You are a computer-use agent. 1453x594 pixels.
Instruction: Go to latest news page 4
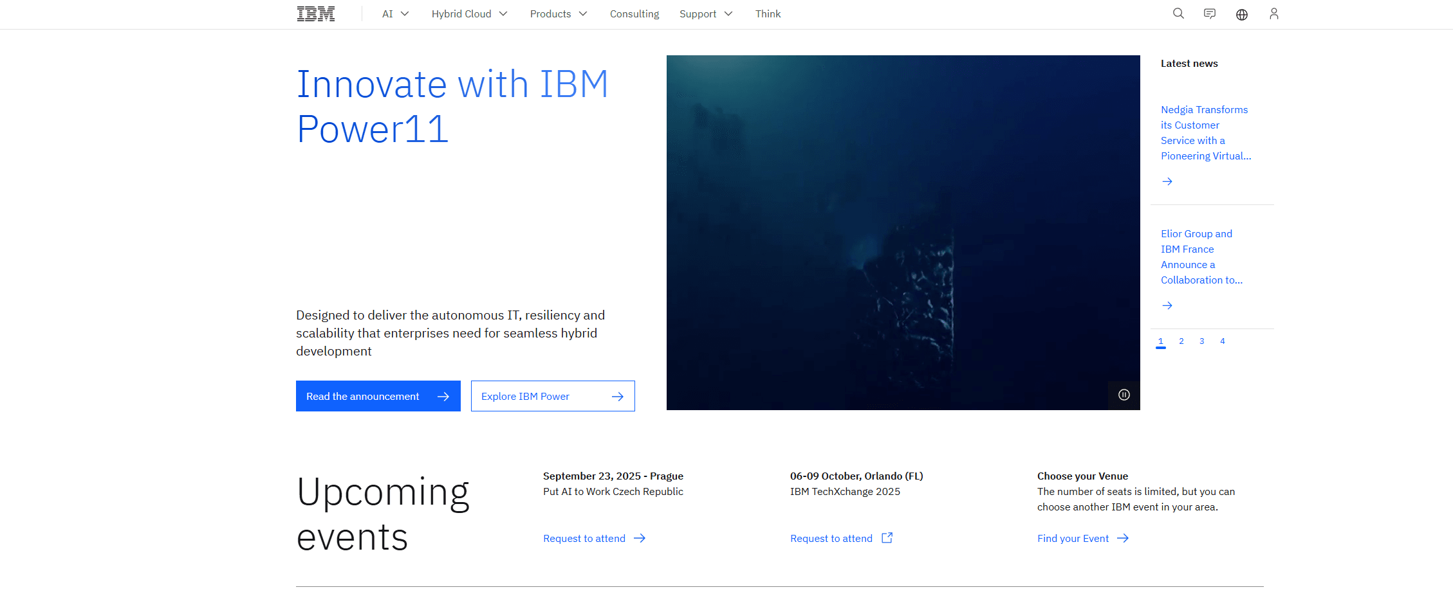(x=1223, y=341)
